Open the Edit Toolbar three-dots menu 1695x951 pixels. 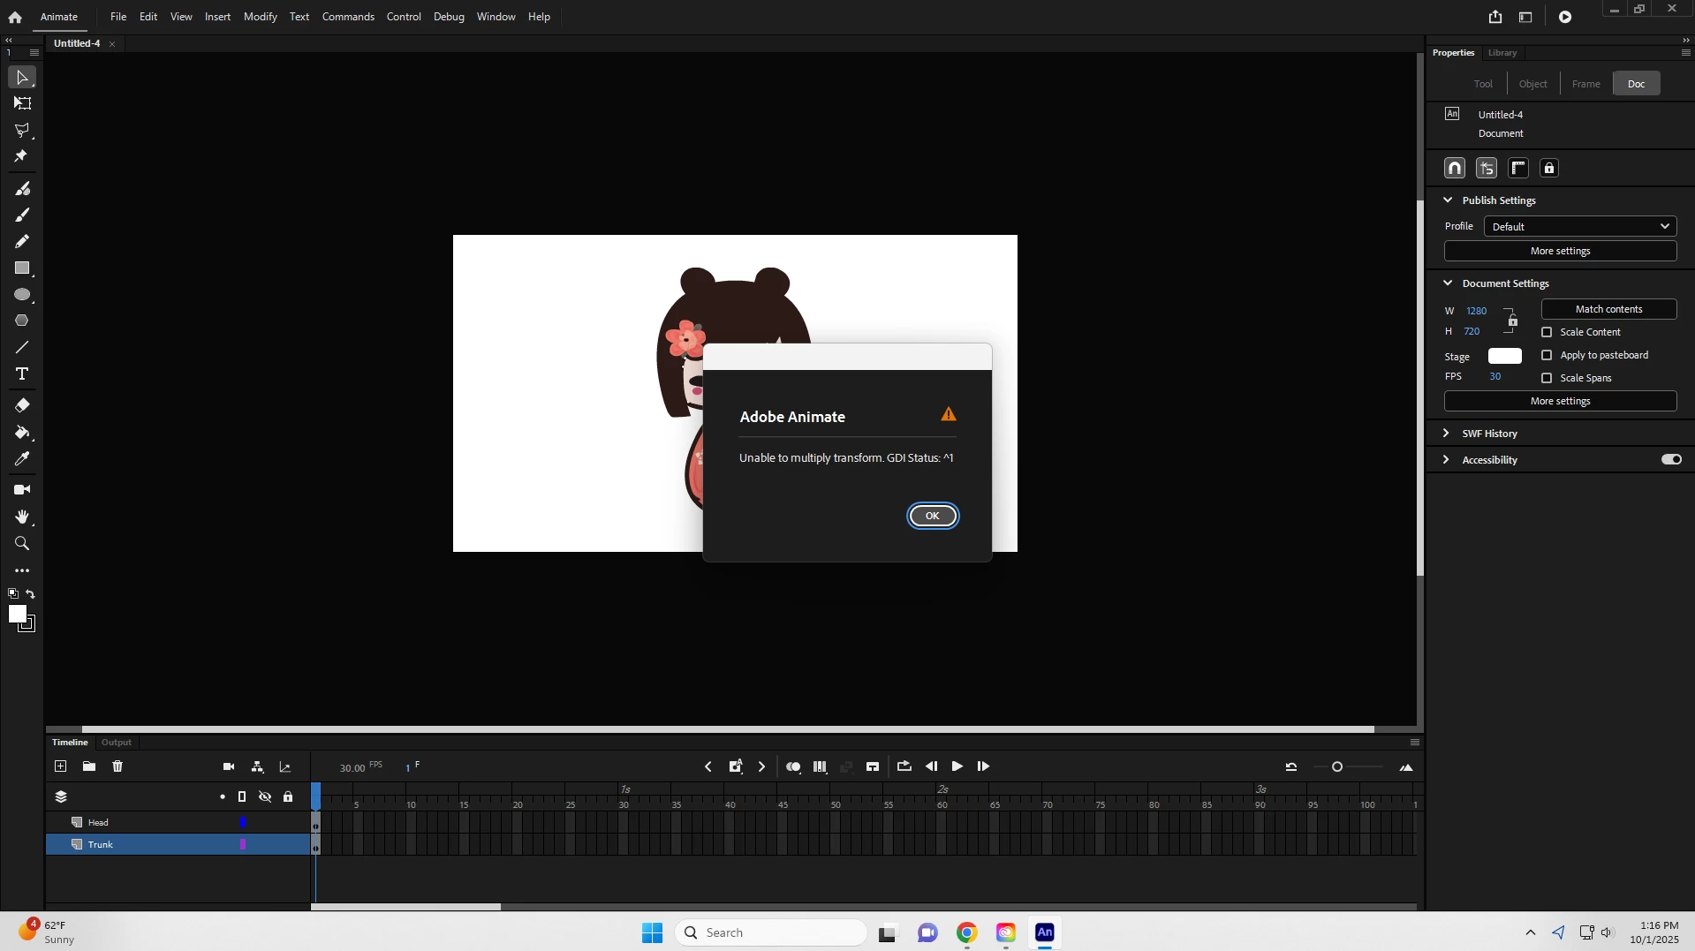(22, 571)
